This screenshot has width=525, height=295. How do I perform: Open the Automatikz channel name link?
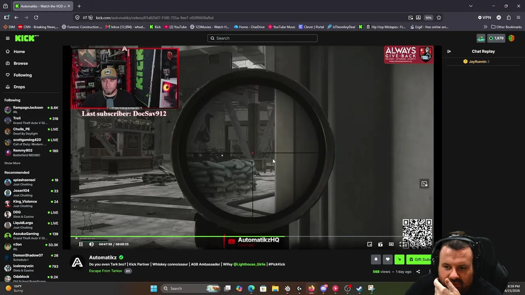(x=103, y=258)
